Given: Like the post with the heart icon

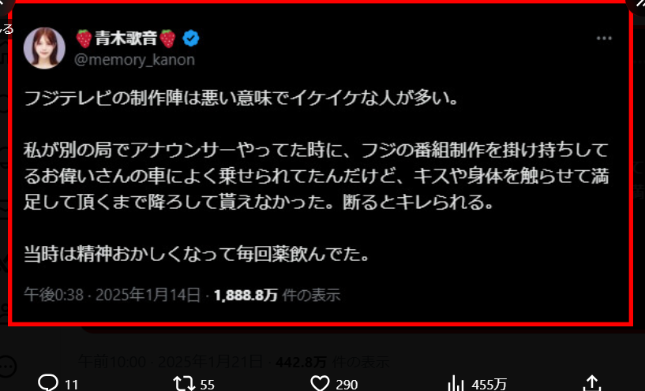Looking at the screenshot, I should click(x=320, y=384).
